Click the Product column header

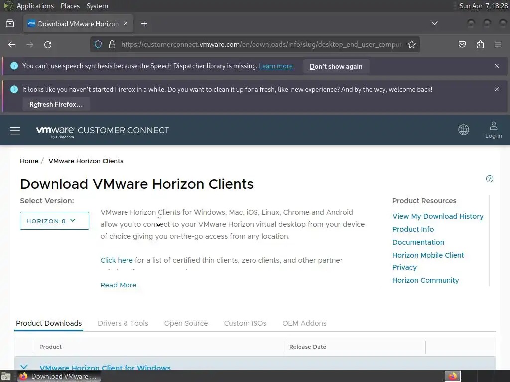click(50, 347)
